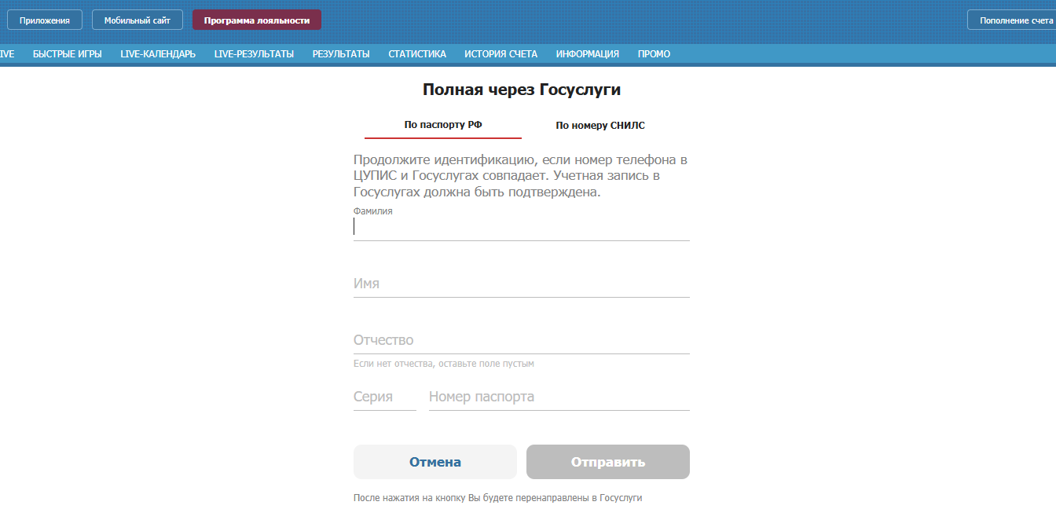Focus the Имя input field
The image size is (1056, 509).
pos(522,284)
